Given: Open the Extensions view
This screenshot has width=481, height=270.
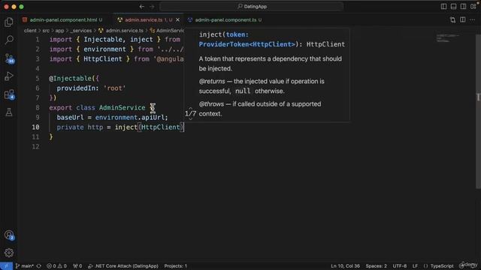Looking at the screenshot, I should click(x=9, y=94).
